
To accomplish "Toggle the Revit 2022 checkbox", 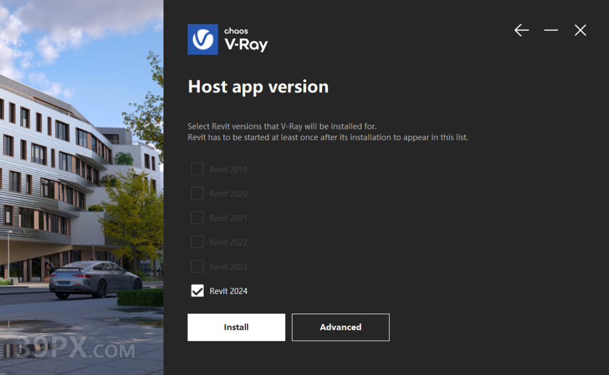I will [197, 242].
